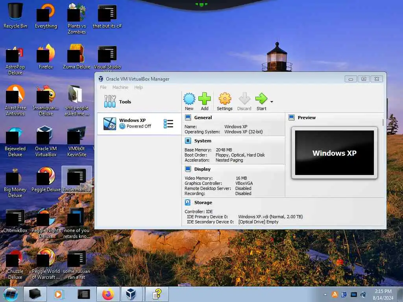The width and height of the screenshot is (403, 302).
Task: Open the Start button dropdown arrow
Action: (272, 102)
